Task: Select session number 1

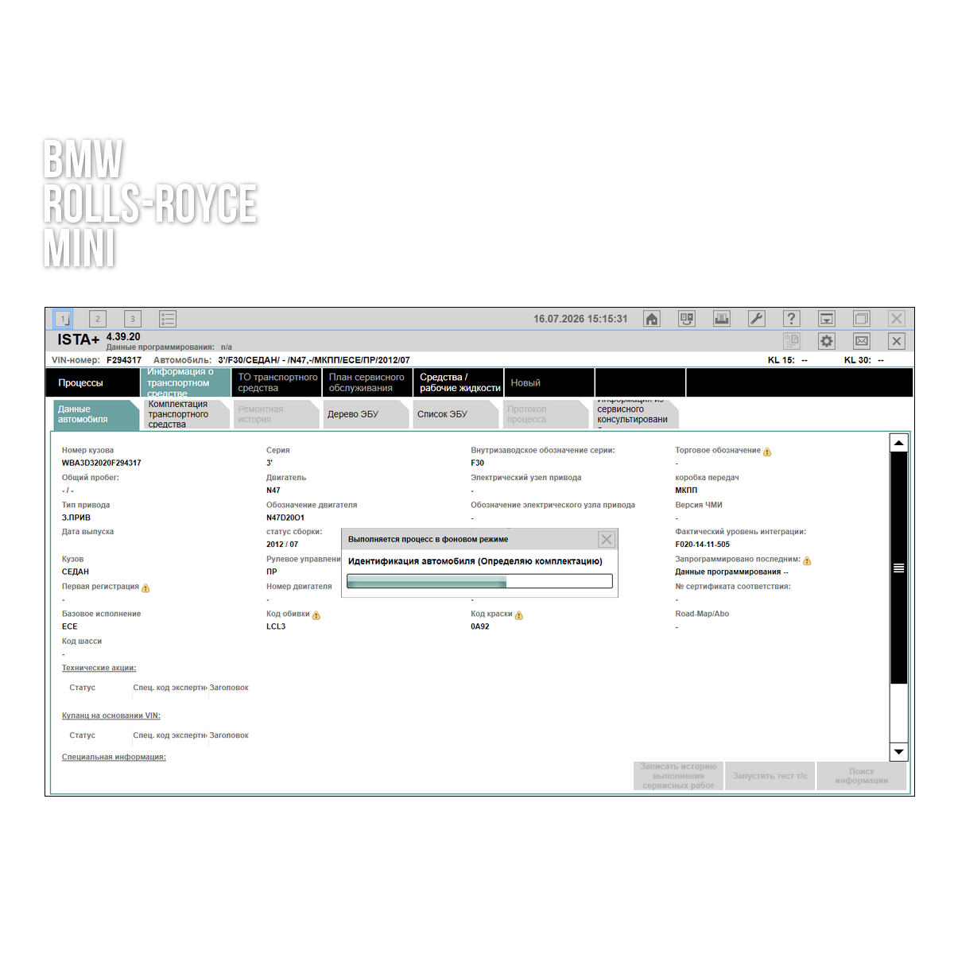Action: [x=63, y=319]
